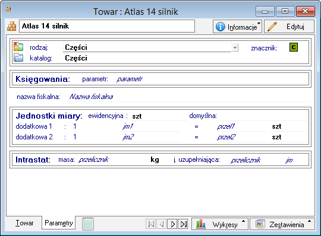This screenshot has width=321, height=236.
Task: Click the Intrastat masa przelicznik field
Action: point(113,160)
